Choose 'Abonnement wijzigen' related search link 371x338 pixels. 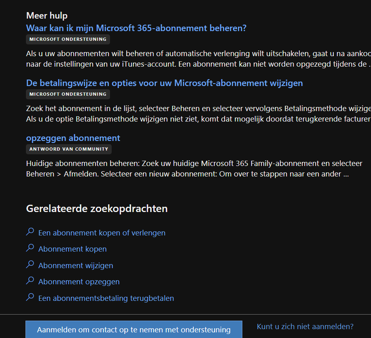[x=76, y=265]
